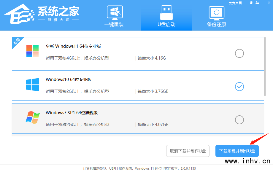Image resolution: width=273 pixels, height=172 pixels.
Task: Click the backup restore monitor icon
Action: click(216, 13)
